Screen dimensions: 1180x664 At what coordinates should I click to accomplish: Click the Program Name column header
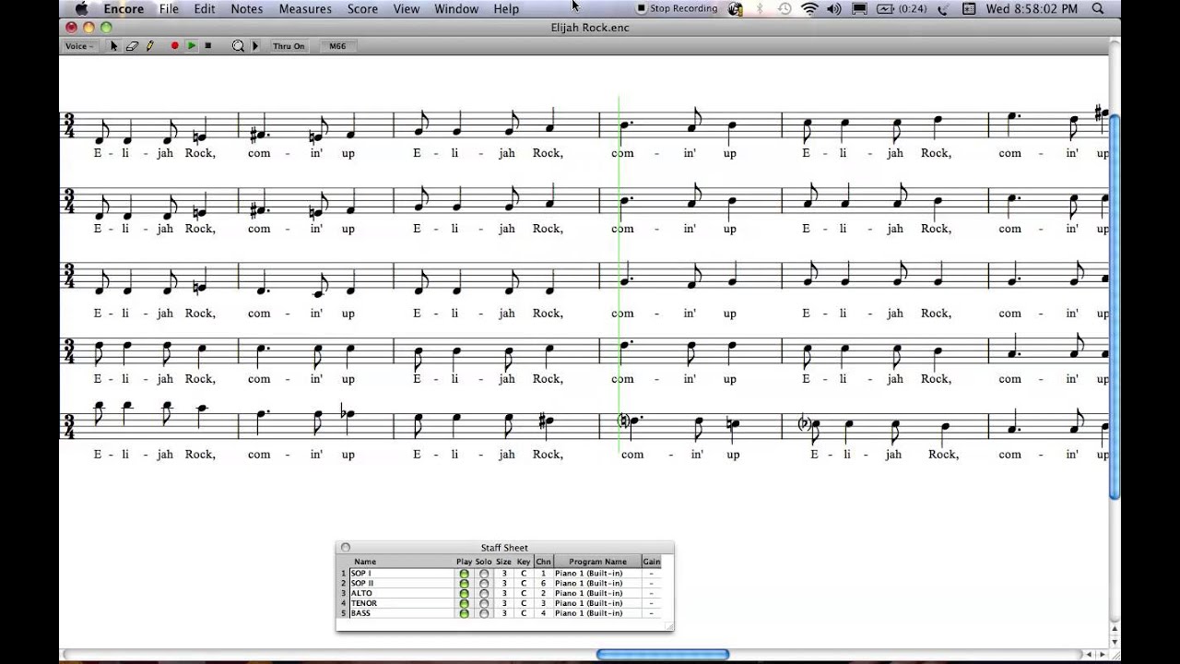click(x=597, y=562)
